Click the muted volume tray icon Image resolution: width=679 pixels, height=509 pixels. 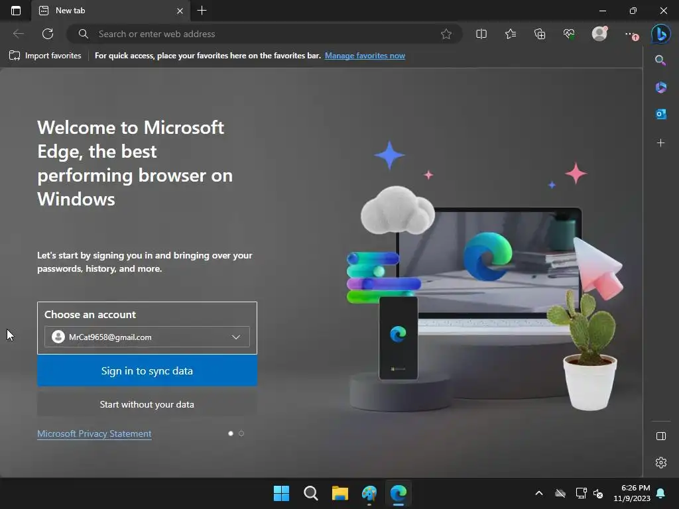pyautogui.click(x=599, y=493)
